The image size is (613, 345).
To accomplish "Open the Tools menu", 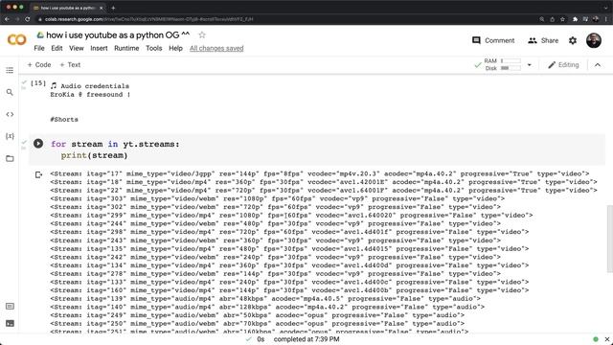I will (x=153, y=48).
